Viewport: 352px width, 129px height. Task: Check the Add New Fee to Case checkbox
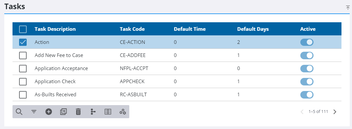(x=23, y=55)
